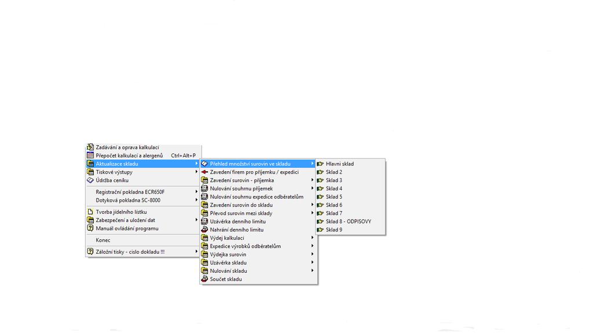Click folder icon beside Zabezpečení a uložení dat

90,220
